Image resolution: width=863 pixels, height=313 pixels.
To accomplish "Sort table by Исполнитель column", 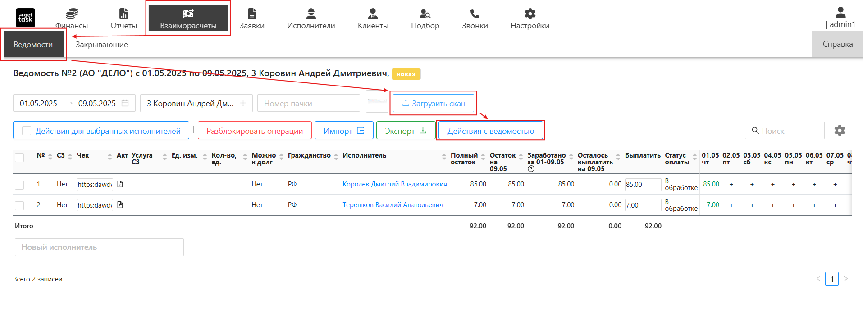I will [444, 156].
